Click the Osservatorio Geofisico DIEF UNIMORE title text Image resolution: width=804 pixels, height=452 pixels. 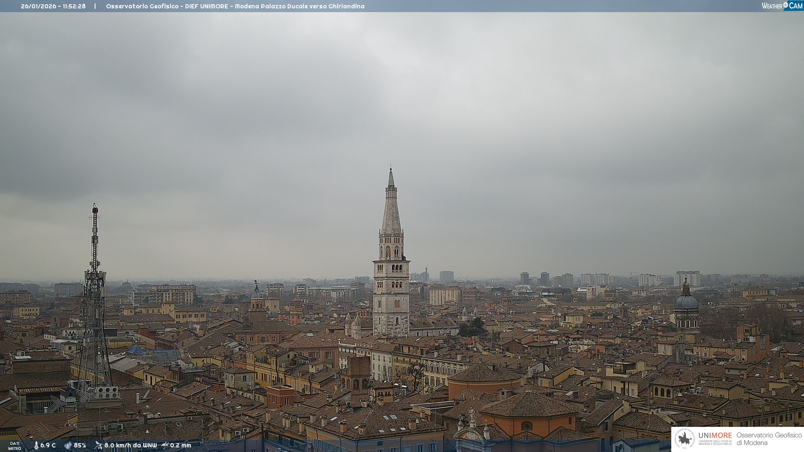[235, 6]
